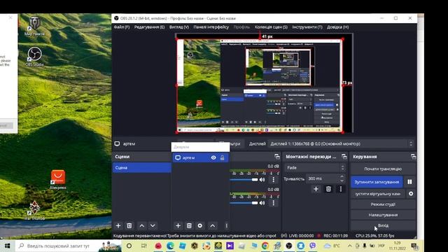Open Колекція сцен menu
The image size is (448, 252).
271,27
